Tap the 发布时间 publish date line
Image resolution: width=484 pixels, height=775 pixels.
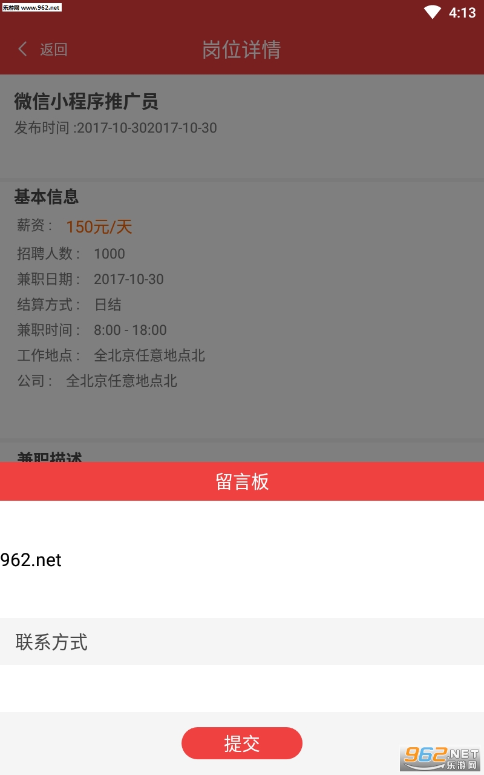pos(116,128)
